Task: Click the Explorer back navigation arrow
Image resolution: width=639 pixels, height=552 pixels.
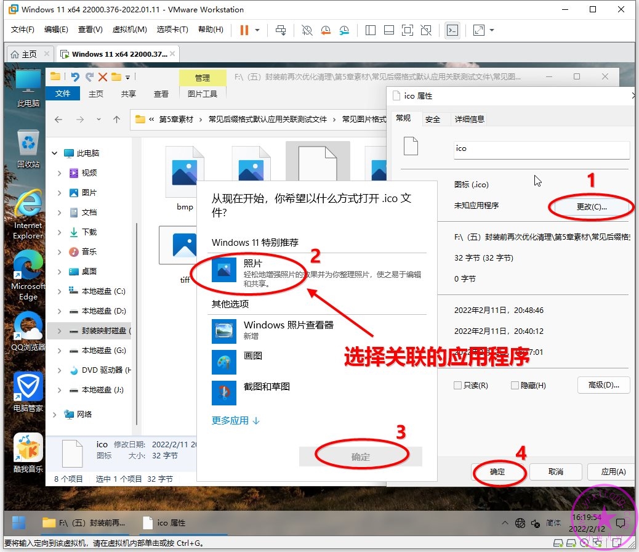Action: pyautogui.click(x=58, y=120)
